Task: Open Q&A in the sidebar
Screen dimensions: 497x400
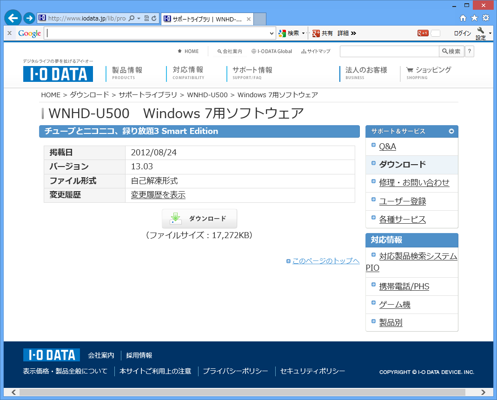Action: coord(387,147)
